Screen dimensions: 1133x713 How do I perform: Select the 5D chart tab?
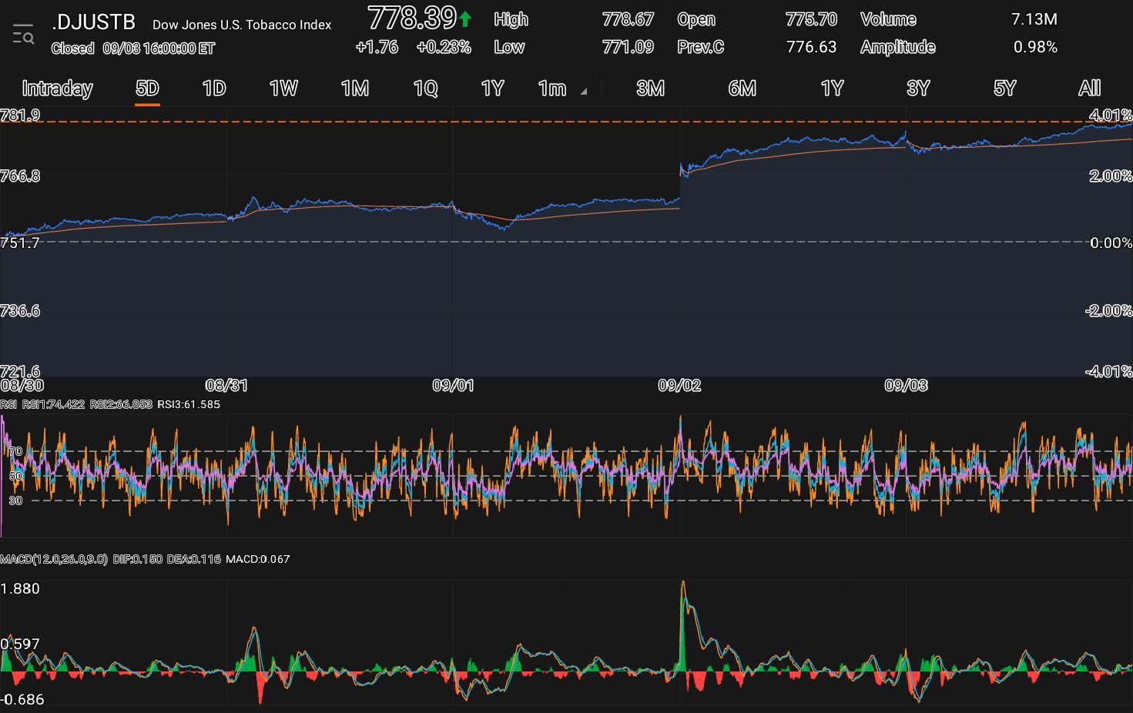coord(147,89)
